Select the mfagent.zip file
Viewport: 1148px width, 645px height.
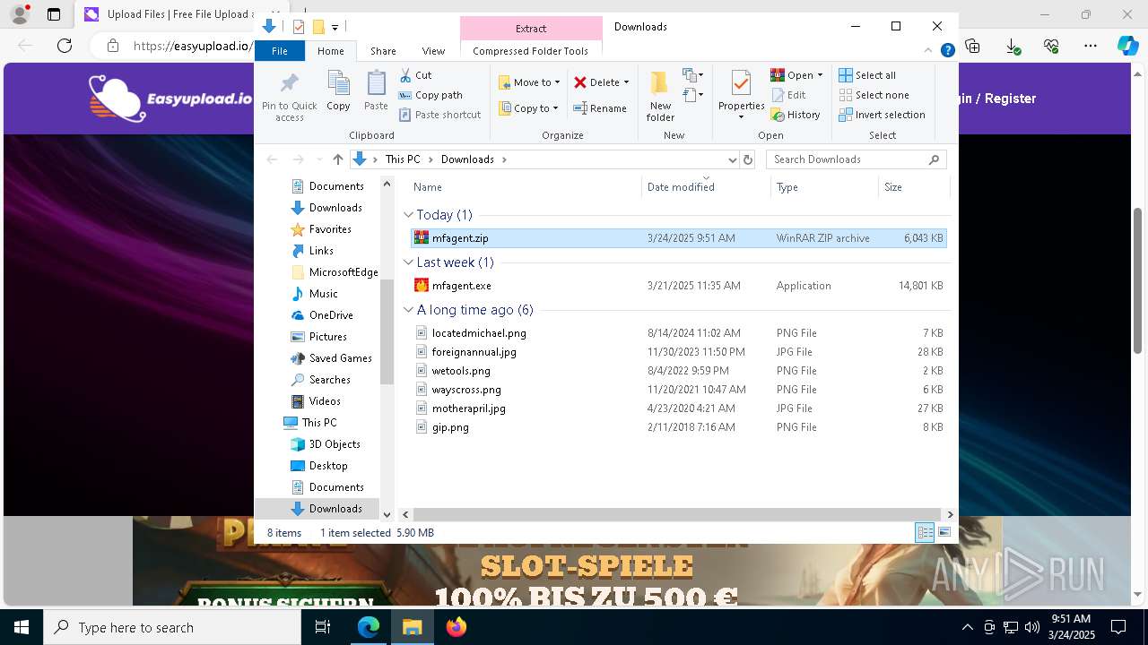678,238
